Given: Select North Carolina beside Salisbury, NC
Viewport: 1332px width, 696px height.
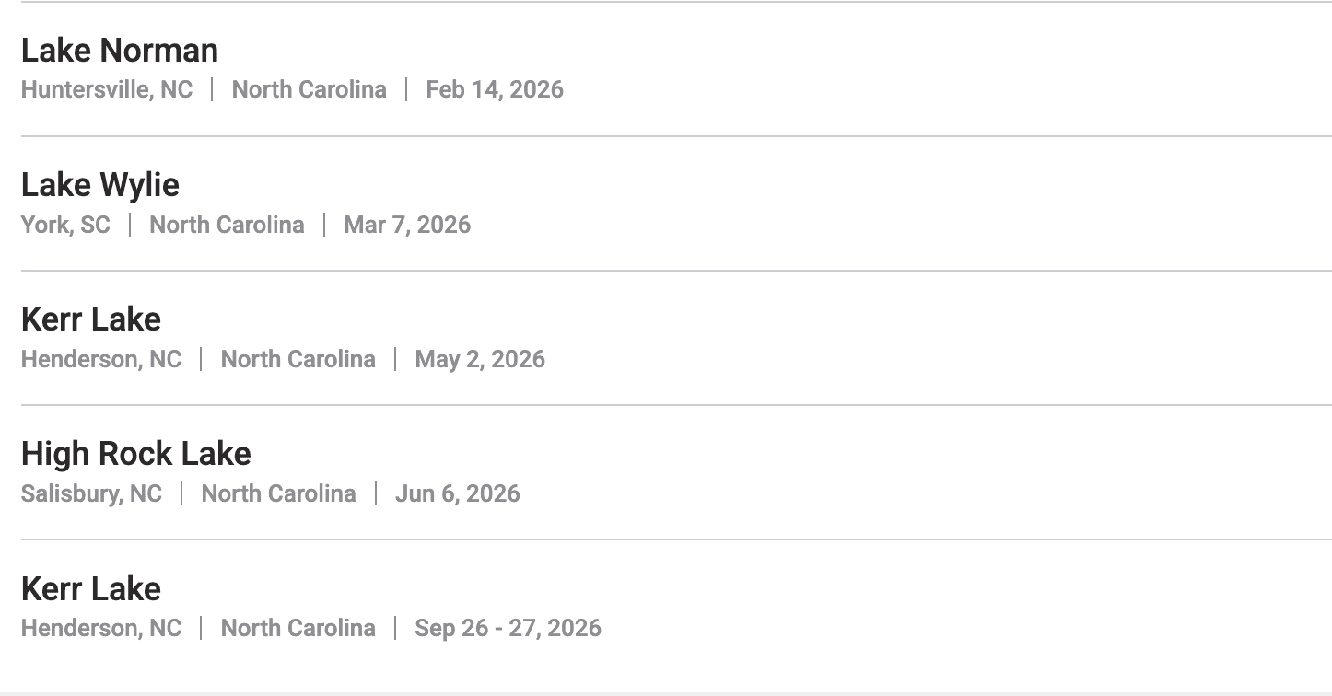Looking at the screenshot, I should click(x=278, y=493).
